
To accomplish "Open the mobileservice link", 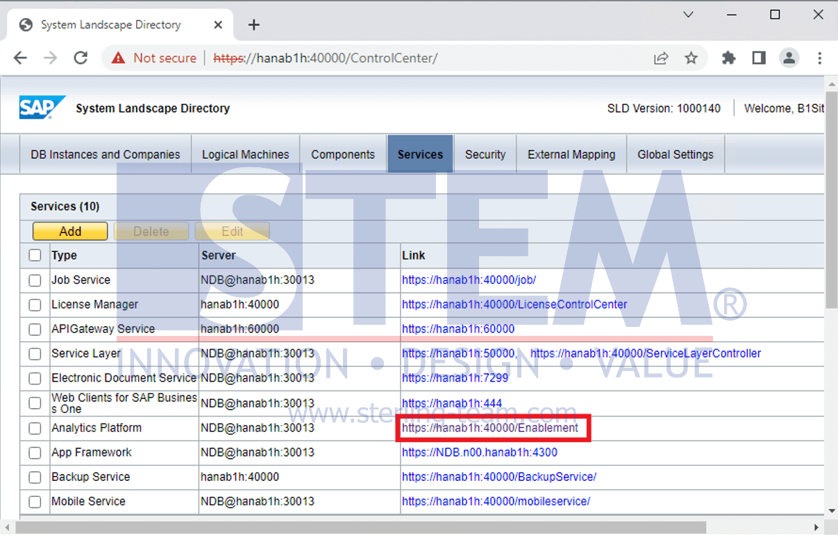I will pyautogui.click(x=496, y=501).
